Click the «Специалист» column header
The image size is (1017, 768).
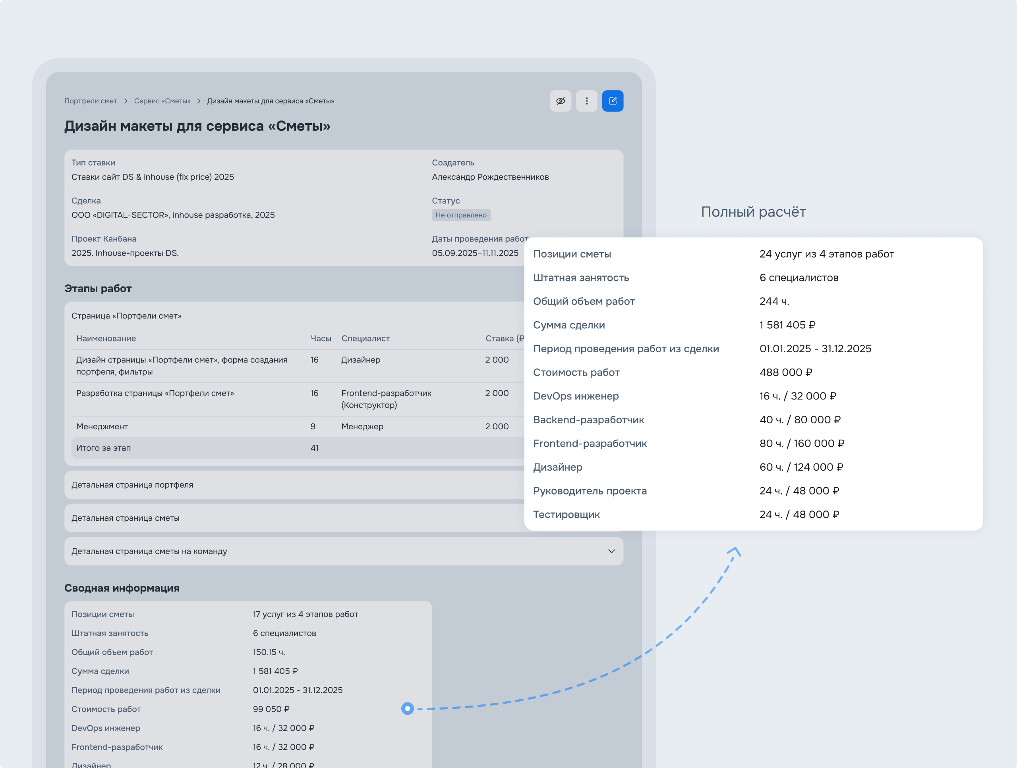pos(365,338)
